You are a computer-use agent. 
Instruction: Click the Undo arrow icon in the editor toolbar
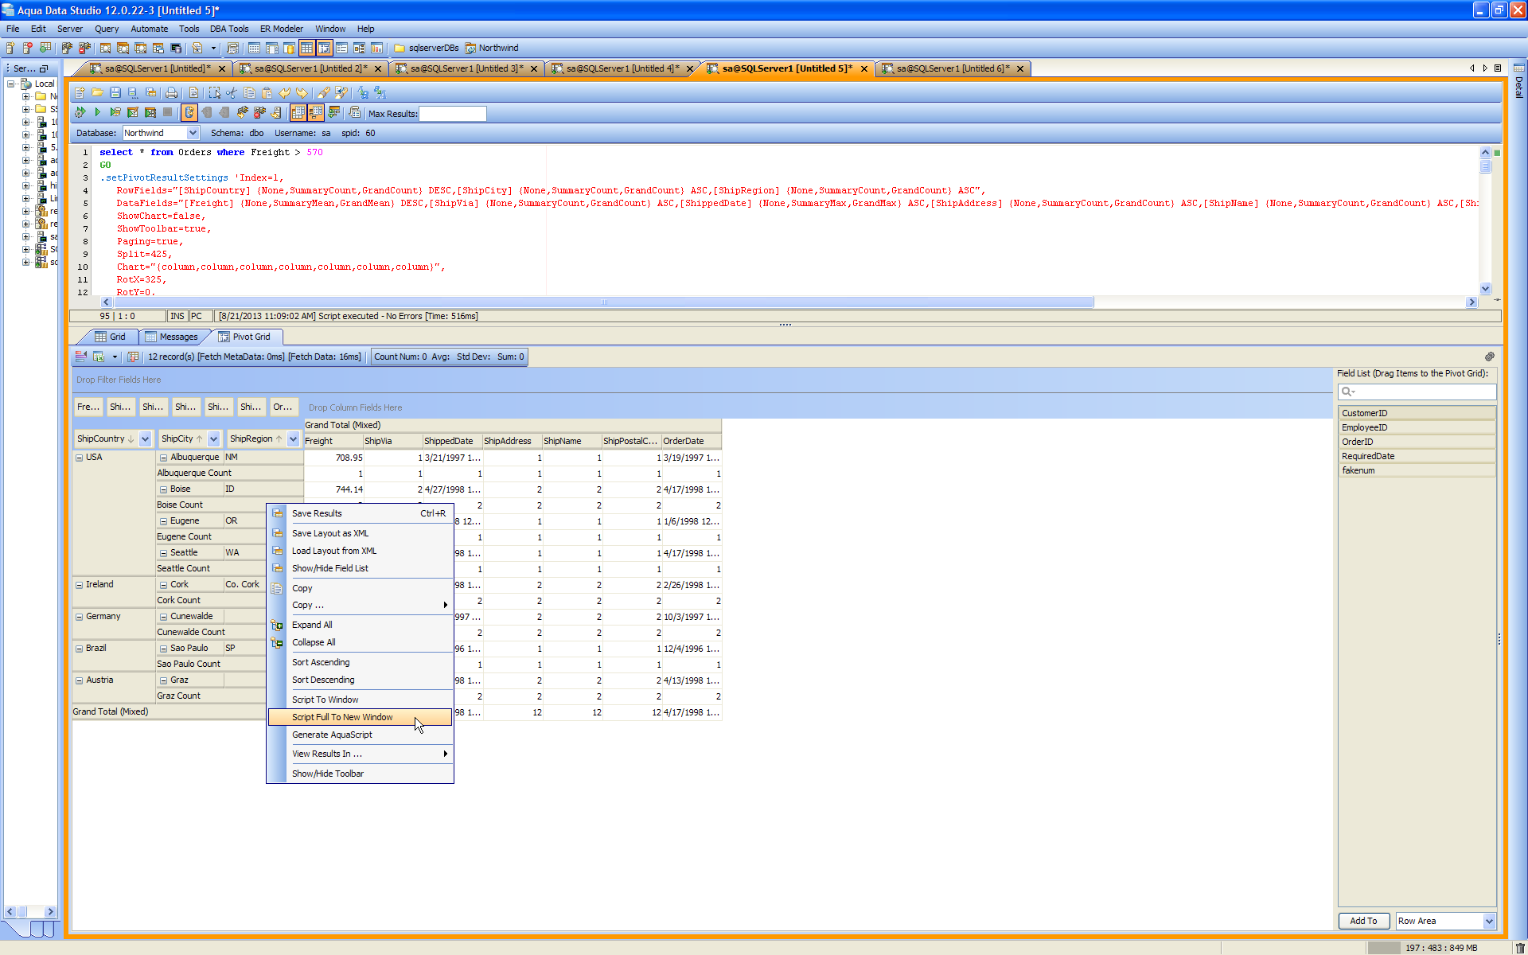click(x=284, y=93)
